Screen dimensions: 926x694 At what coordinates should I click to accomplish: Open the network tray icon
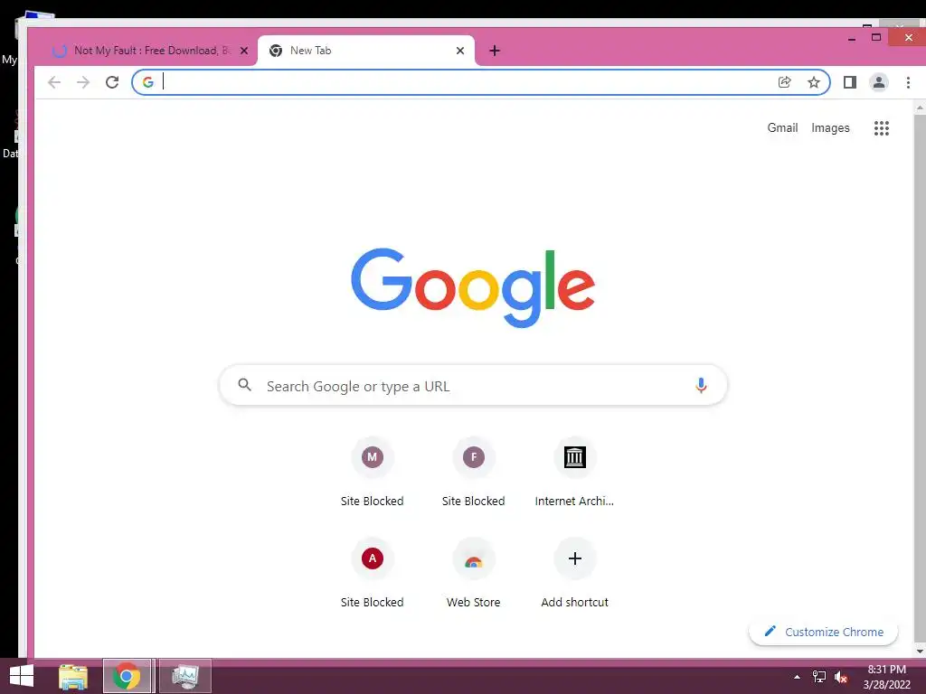pyautogui.click(x=819, y=677)
